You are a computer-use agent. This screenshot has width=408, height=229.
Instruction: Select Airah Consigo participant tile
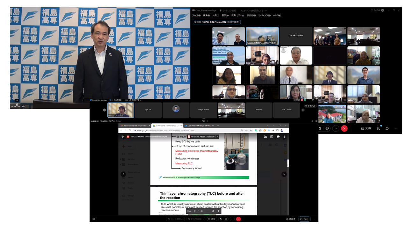click(286, 110)
